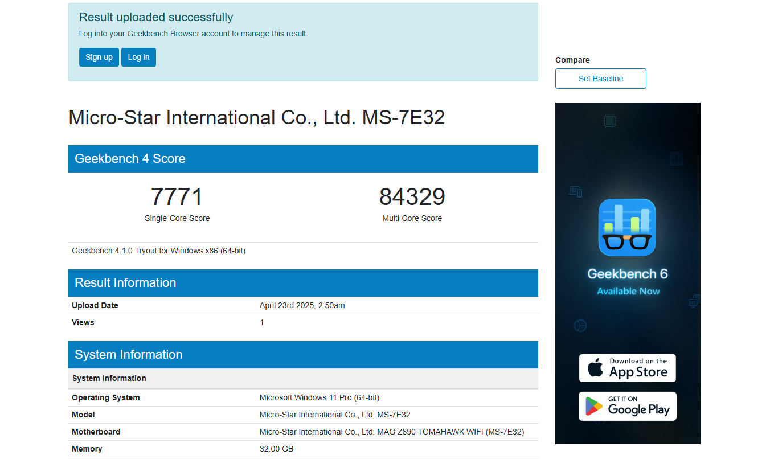Click the Sign up button
The width and height of the screenshot is (770, 459).
pyautogui.click(x=99, y=57)
